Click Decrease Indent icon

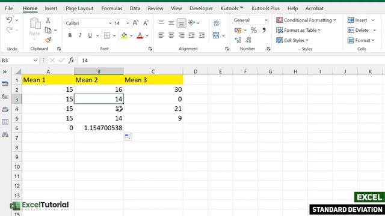191,35
